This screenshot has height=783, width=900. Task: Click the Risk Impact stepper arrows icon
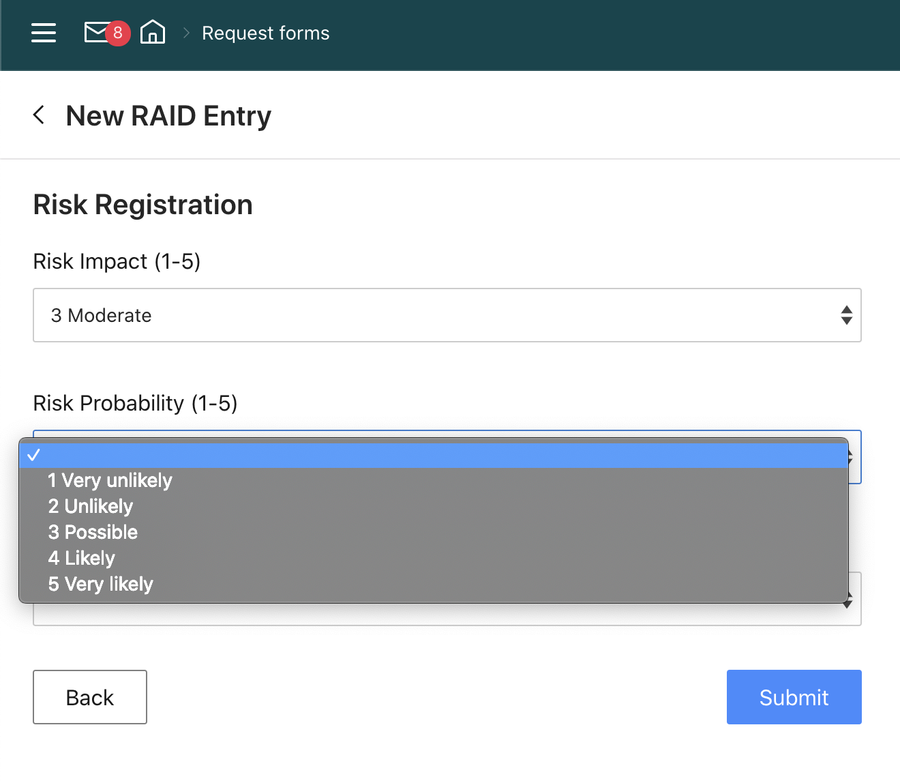tap(847, 315)
